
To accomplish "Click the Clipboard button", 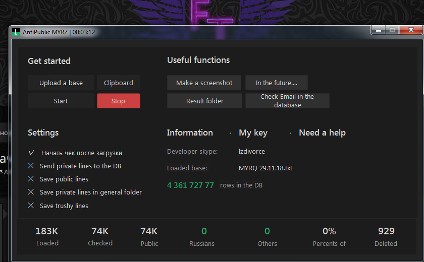I will tap(119, 83).
